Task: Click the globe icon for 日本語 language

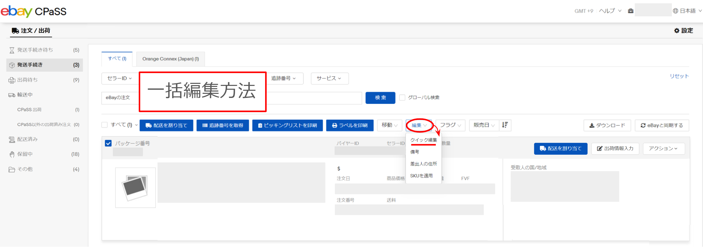Action: pyautogui.click(x=675, y=11)
